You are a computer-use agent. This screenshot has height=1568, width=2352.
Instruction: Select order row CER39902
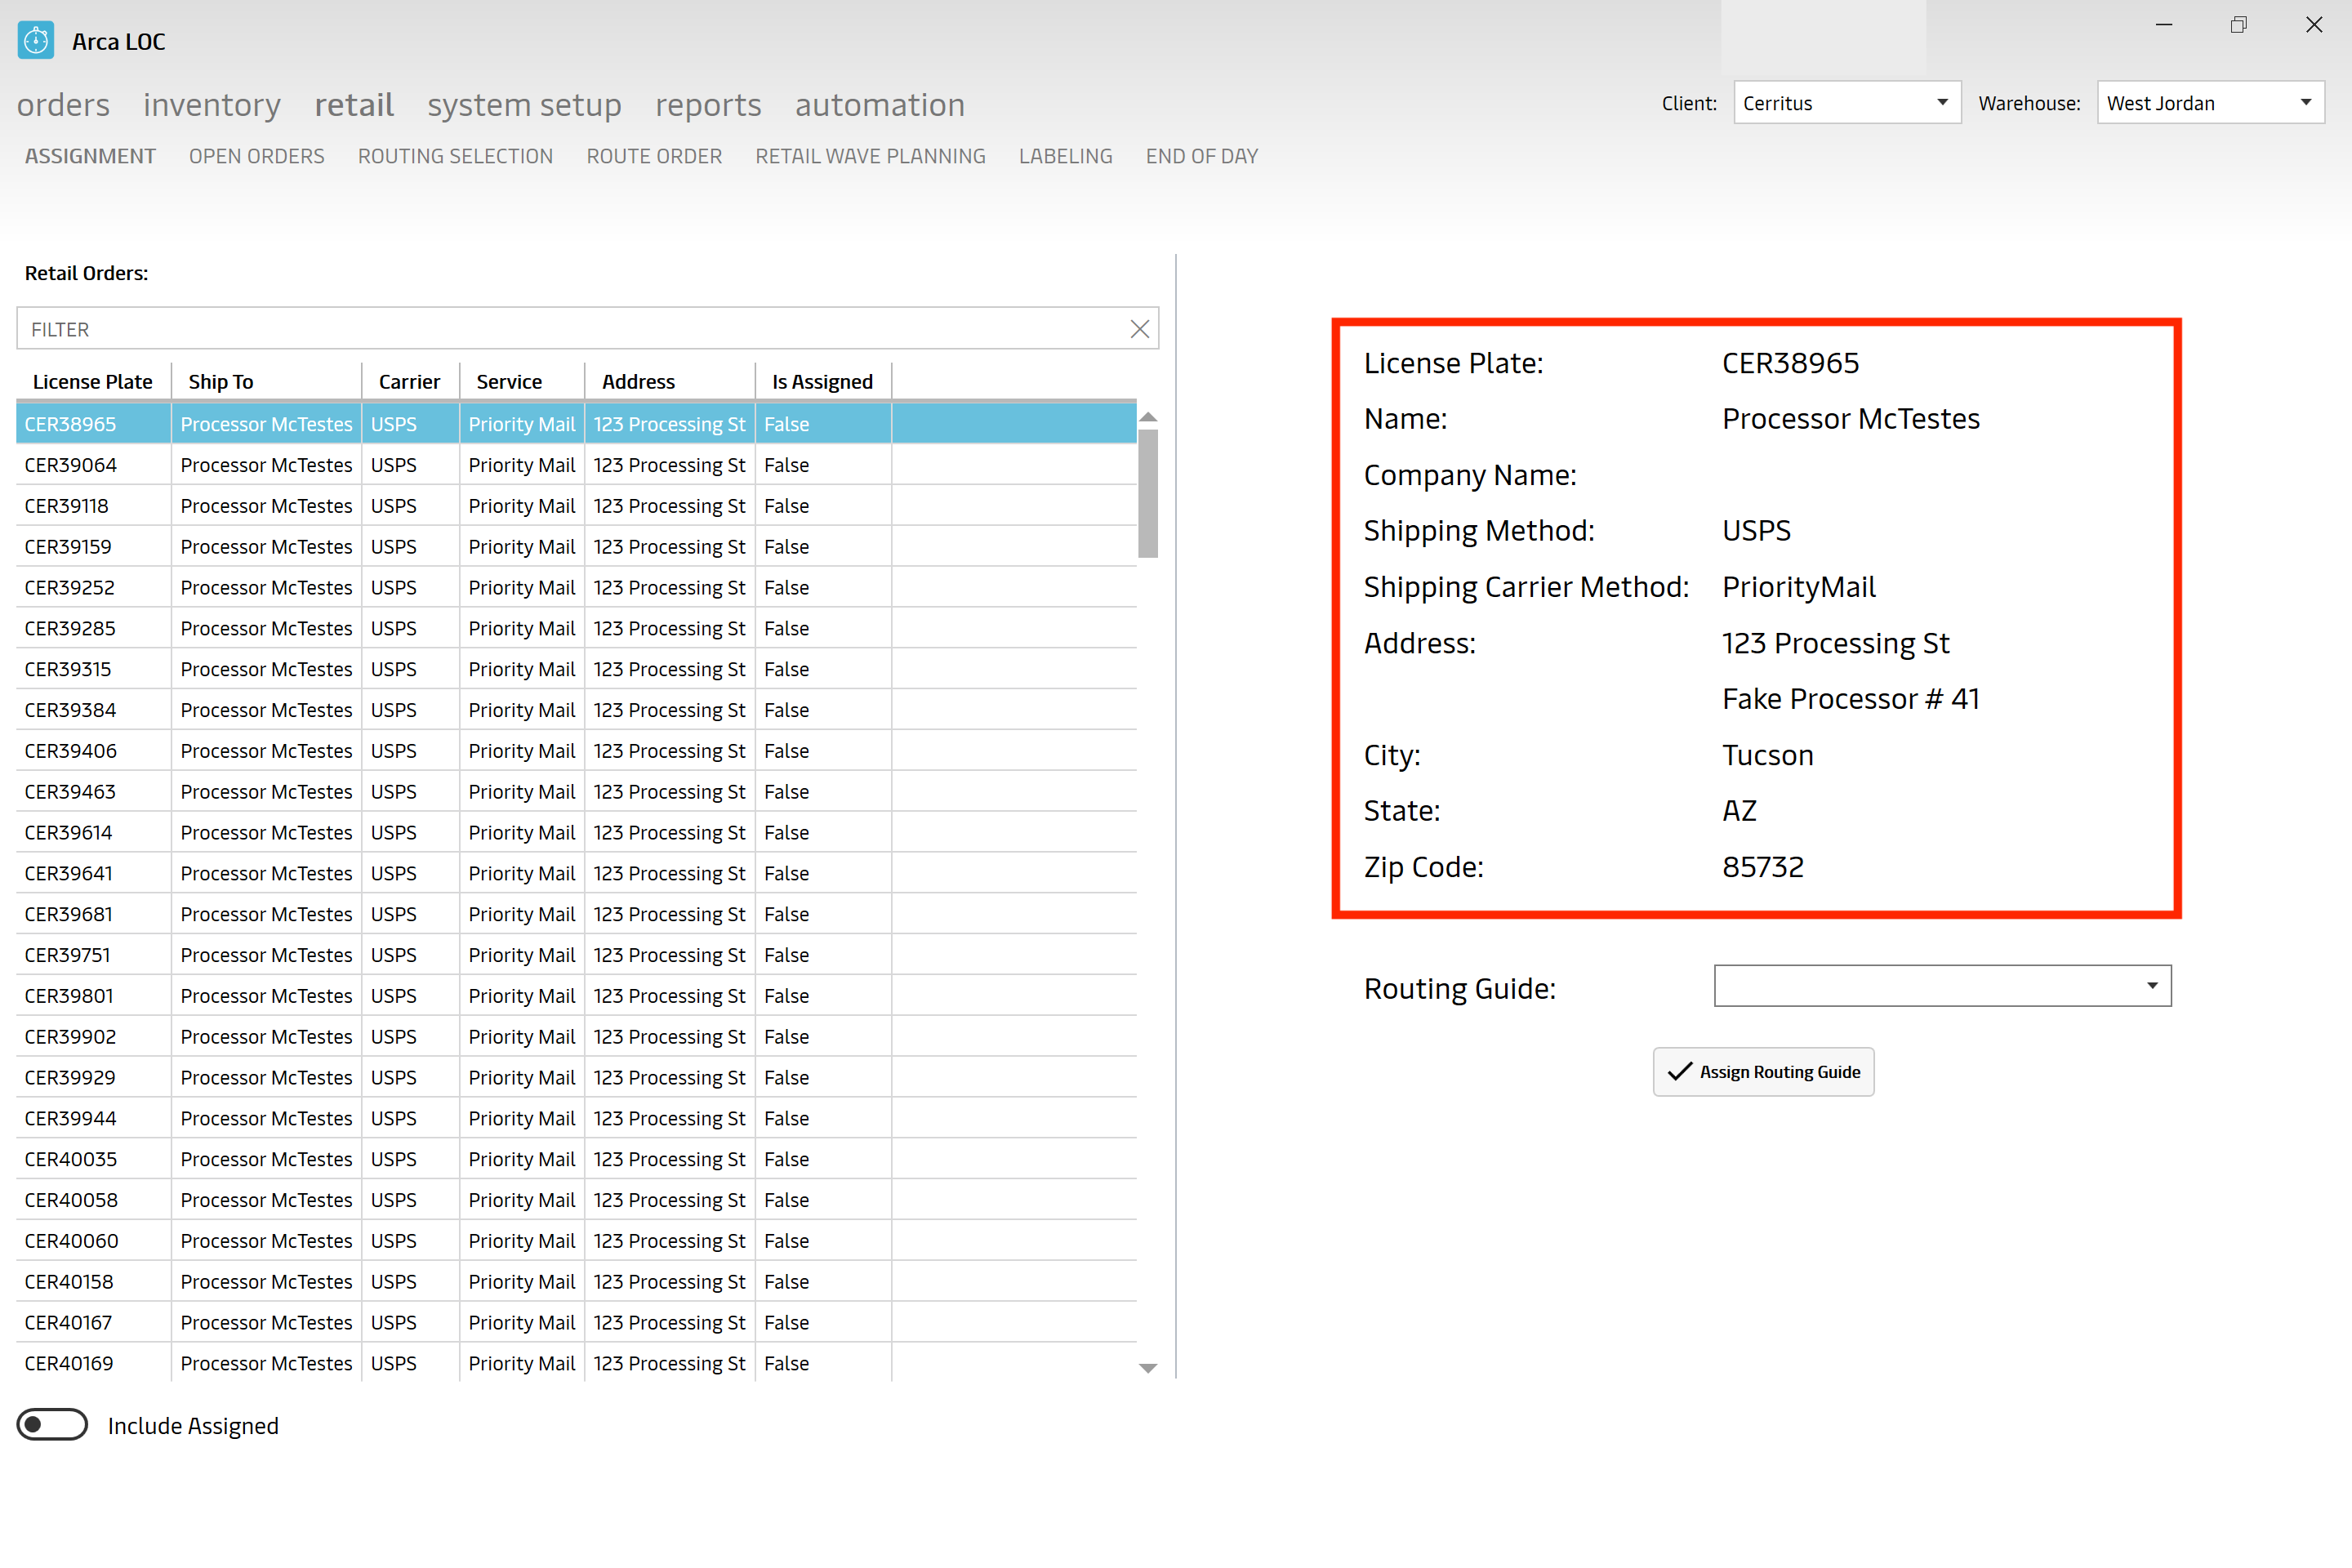coord(576,1037)
